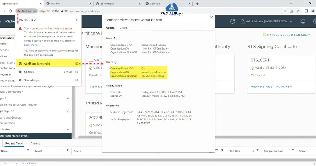
Task: Click the Turn on warnings link
Action: point(44,55)
